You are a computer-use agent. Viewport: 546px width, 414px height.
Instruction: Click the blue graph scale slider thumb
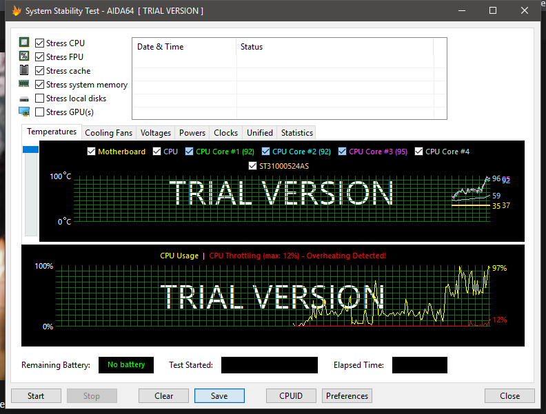pyautogui.click(x=30, y=149)
